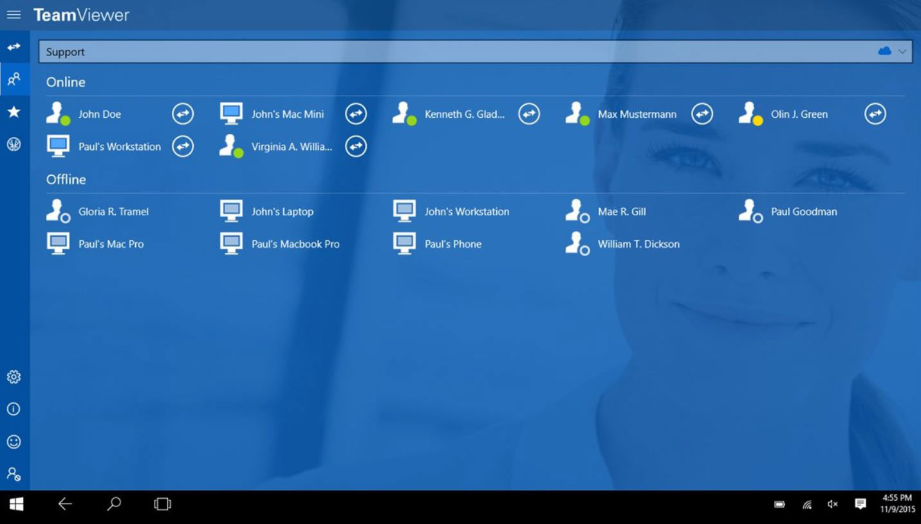Open the hamburger navigation menu

tap(14, 14)
